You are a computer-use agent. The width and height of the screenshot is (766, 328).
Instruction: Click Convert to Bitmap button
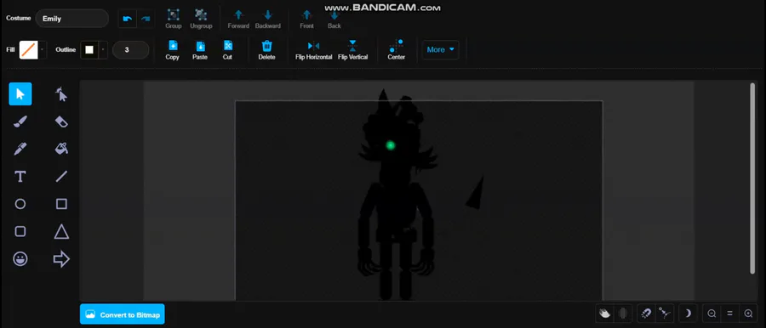tap(122, 314)
